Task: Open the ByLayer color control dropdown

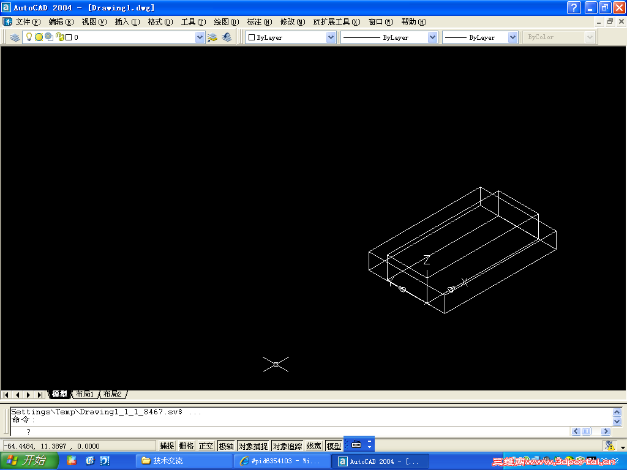Action: click(331, 37)
